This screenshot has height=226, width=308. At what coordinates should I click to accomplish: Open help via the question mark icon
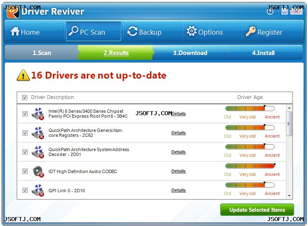[x=270, y=11]
